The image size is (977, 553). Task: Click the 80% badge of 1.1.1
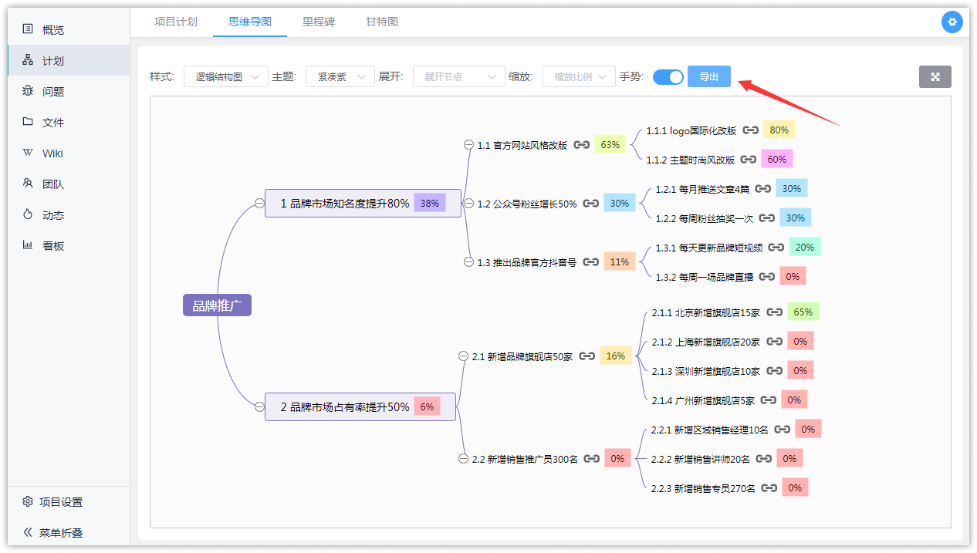point(779,130)
